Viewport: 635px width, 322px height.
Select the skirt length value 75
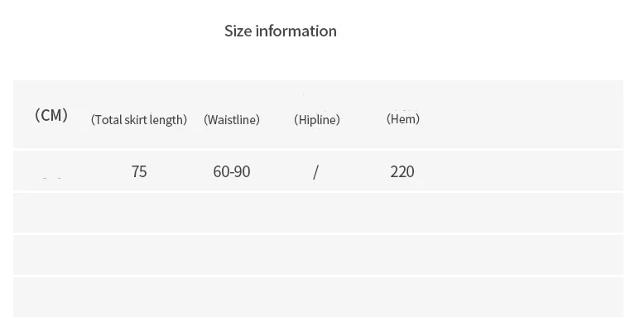139,171
